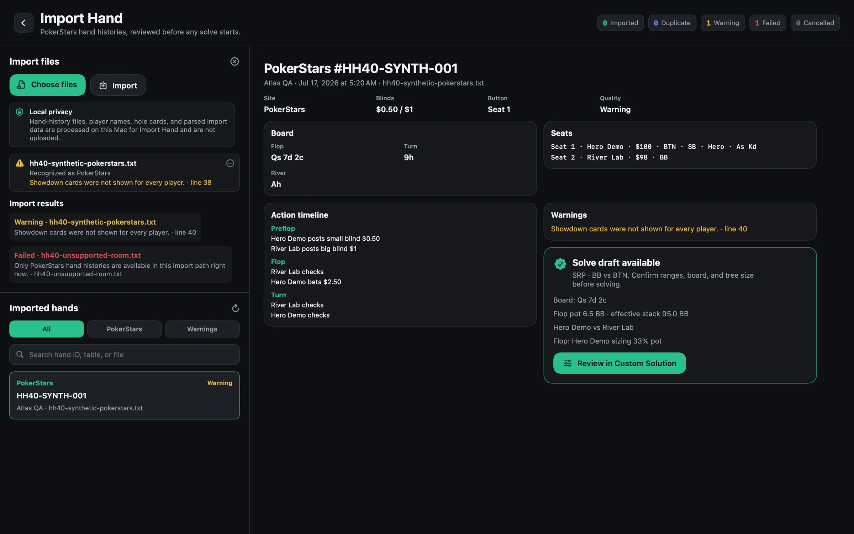This screenshot has width=854, height=534.
Task: Click the river card Ah
Action: point(276,184)
